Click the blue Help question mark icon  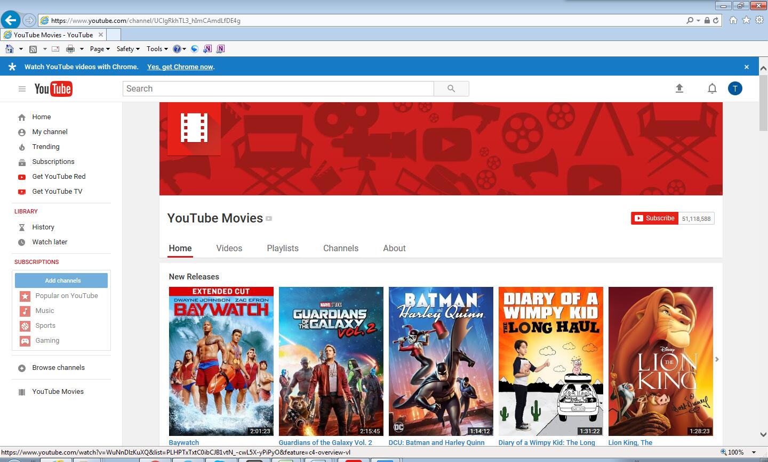coord(177,49)
